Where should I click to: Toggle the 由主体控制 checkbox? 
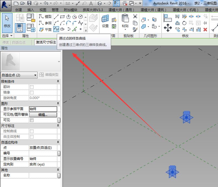coord(32,137)
